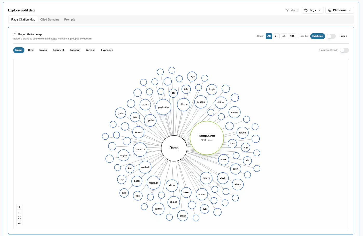Expand the Tags dropdown chevron
363x236 pixels.
(x=319, y=10)
